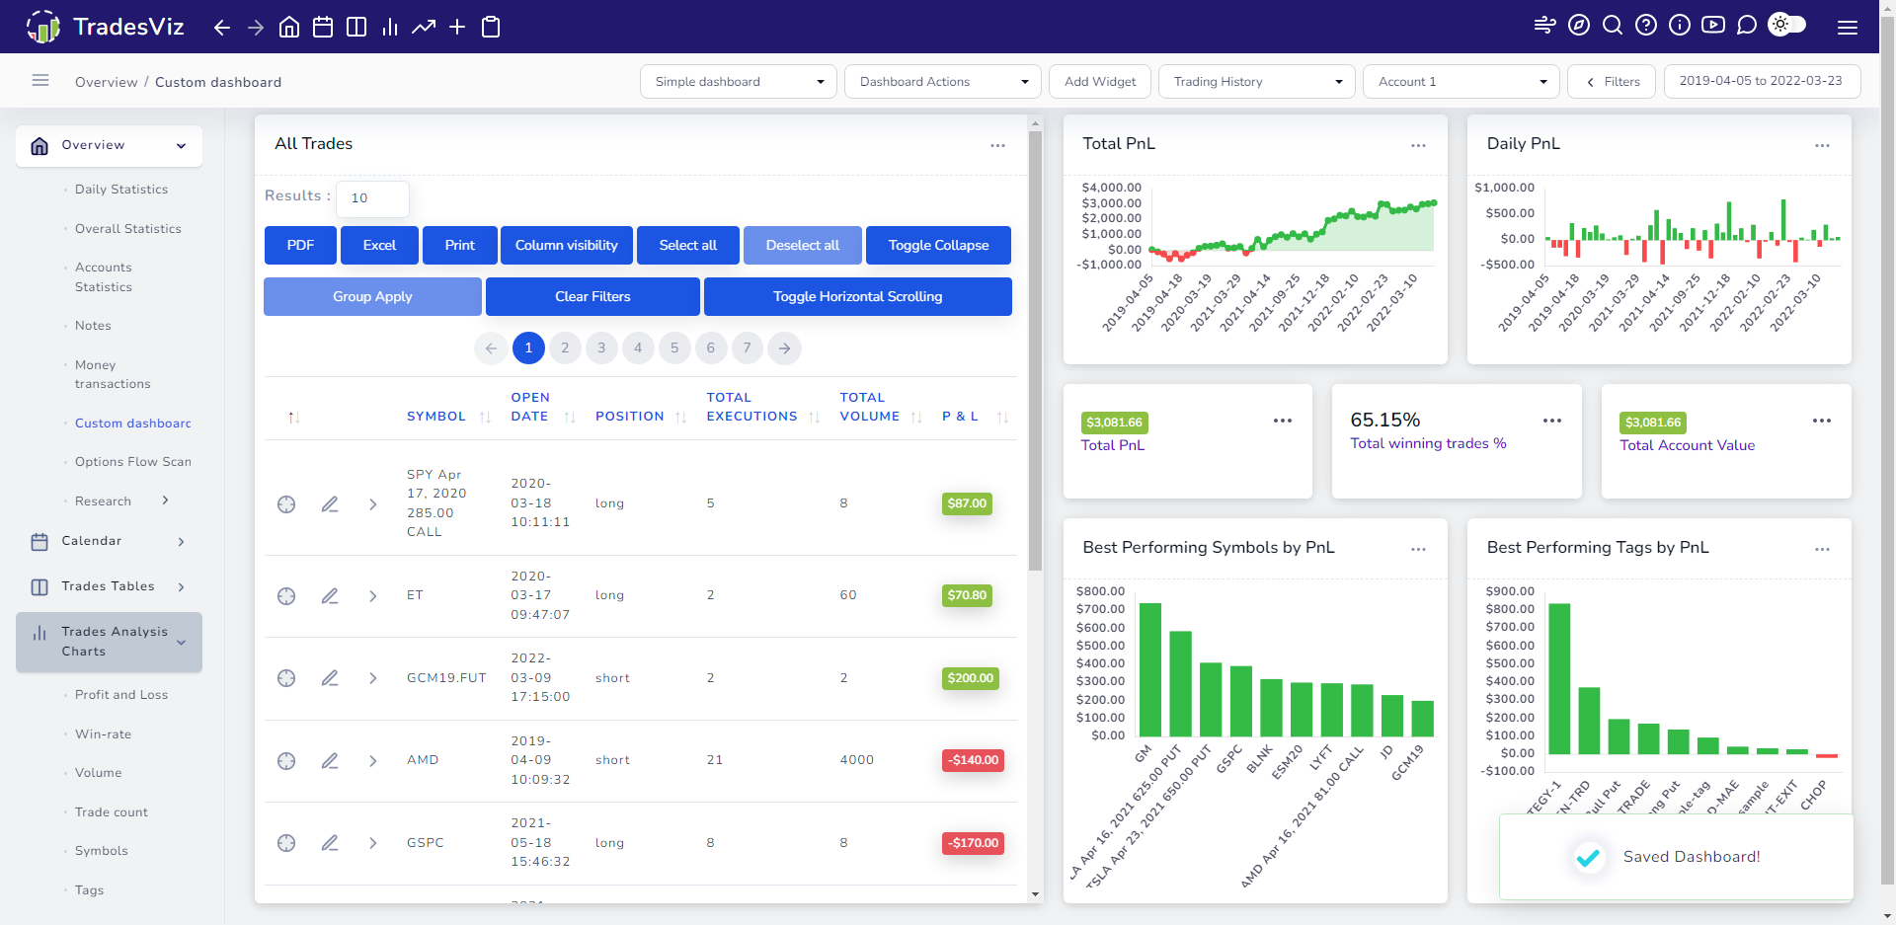Click the All Trades vertical scrollbar
The image size is (1896, 925).
(x=1035, y=350)
